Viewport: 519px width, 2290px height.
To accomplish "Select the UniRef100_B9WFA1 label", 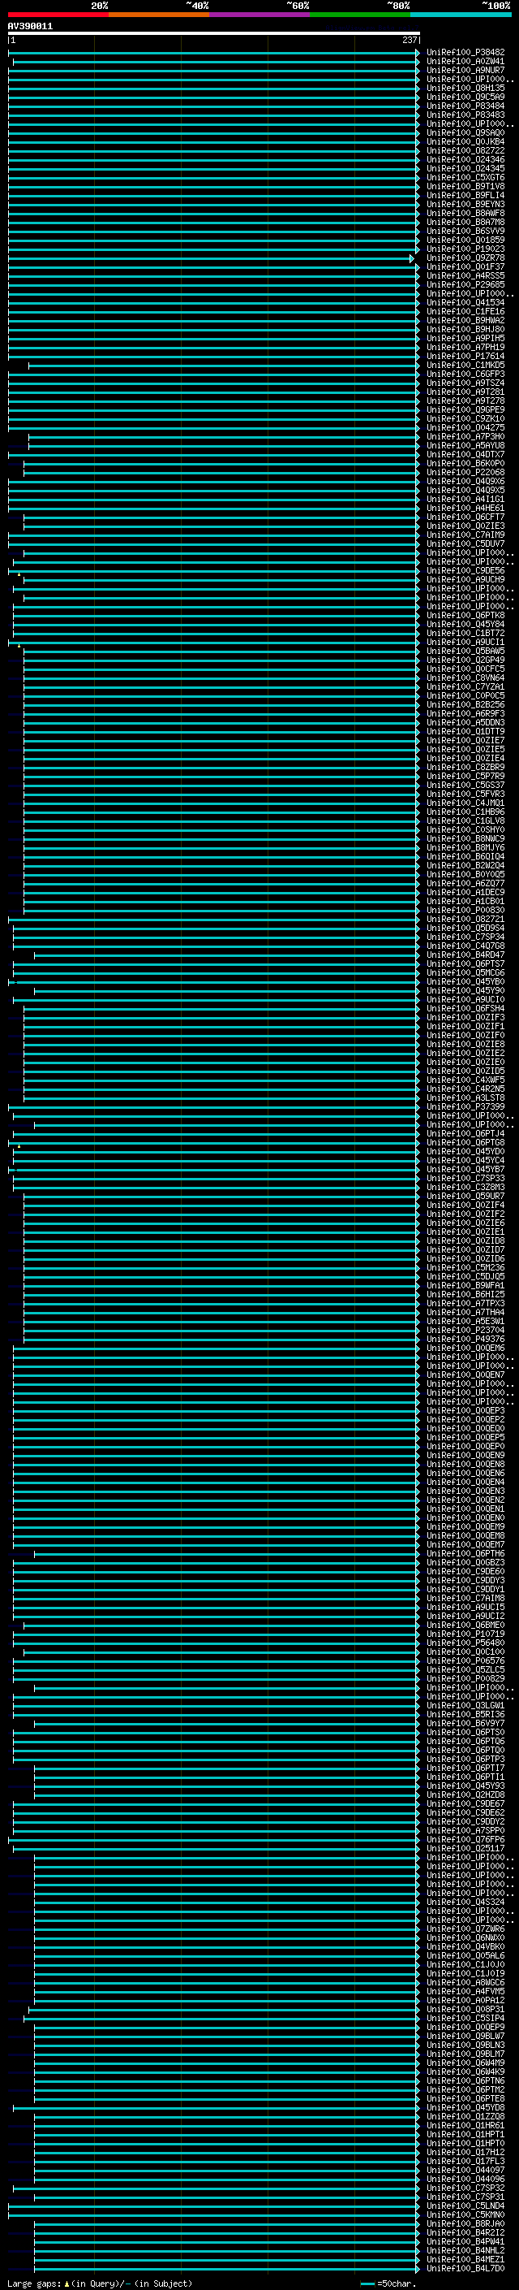I will [465, 1286].
